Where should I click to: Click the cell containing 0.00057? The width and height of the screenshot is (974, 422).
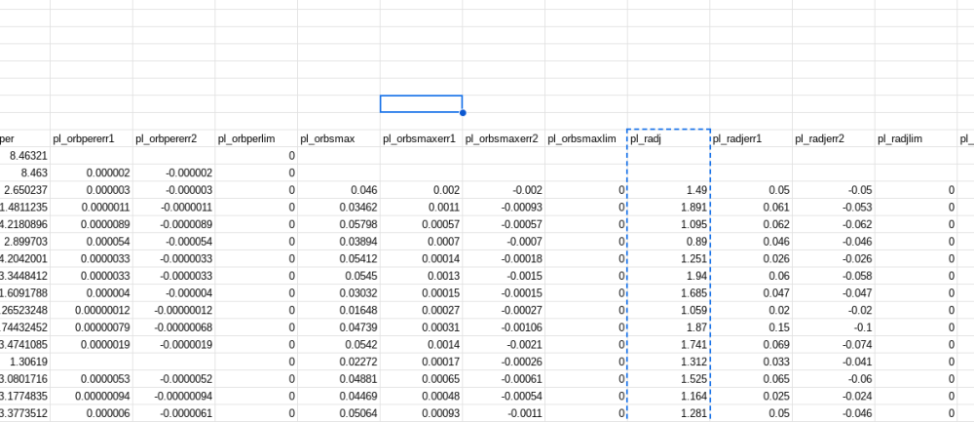tap(422, 224)
